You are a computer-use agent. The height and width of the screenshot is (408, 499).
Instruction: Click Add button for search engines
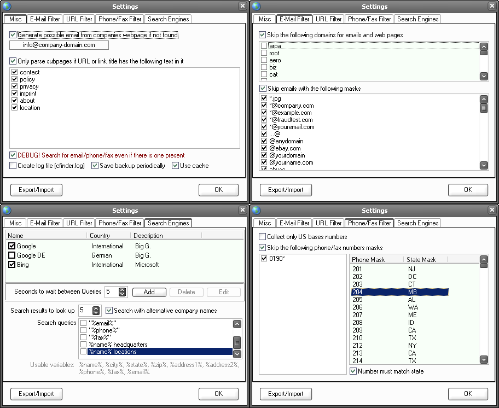149,292
